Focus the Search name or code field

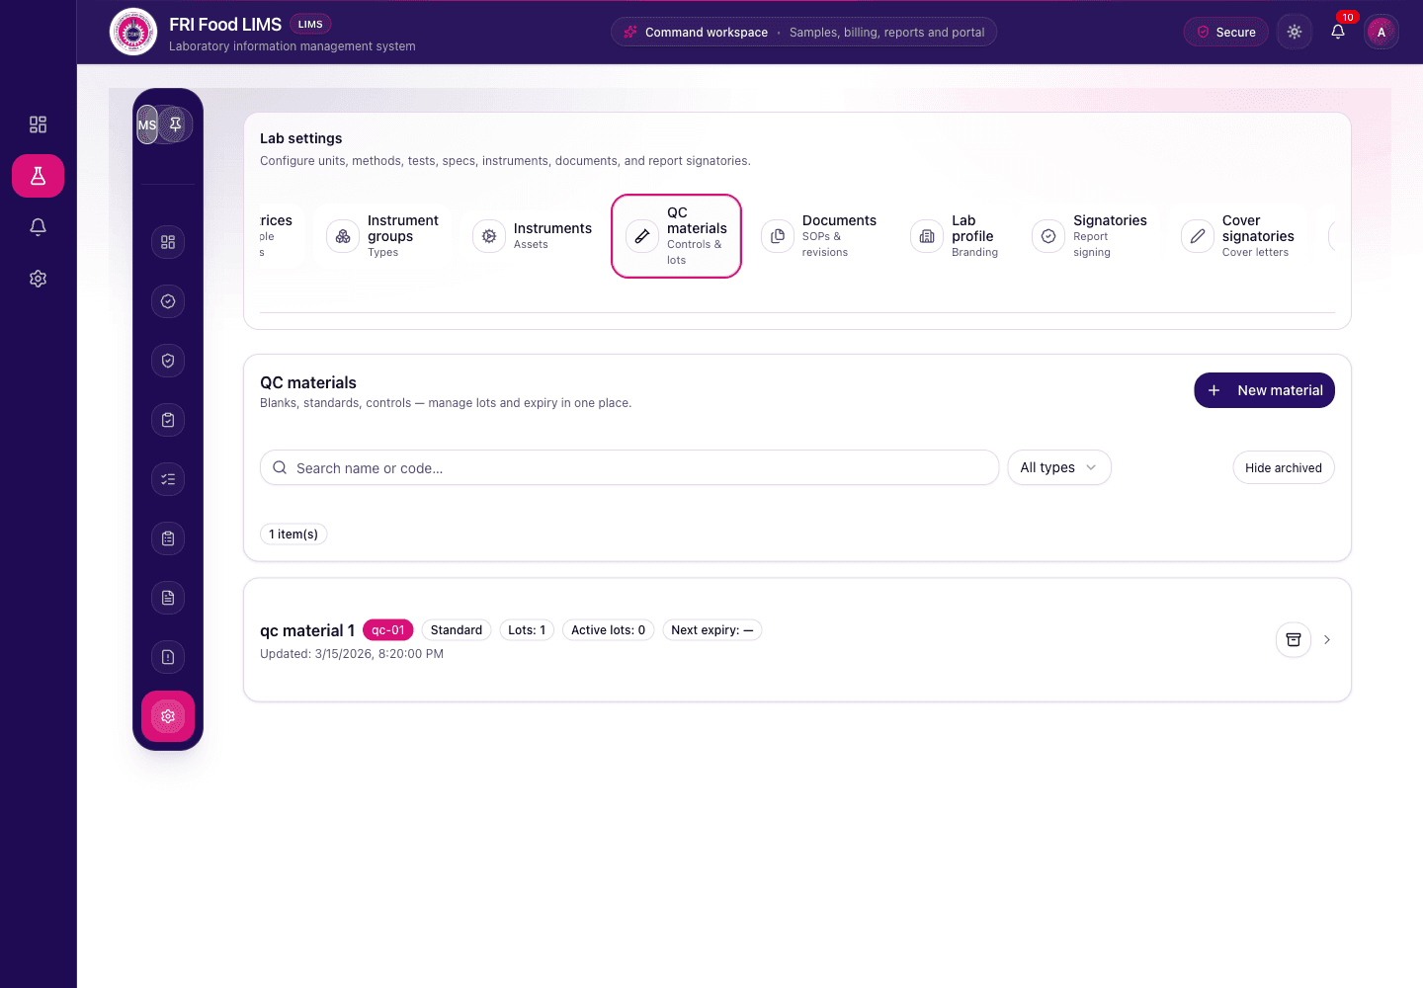629,467
